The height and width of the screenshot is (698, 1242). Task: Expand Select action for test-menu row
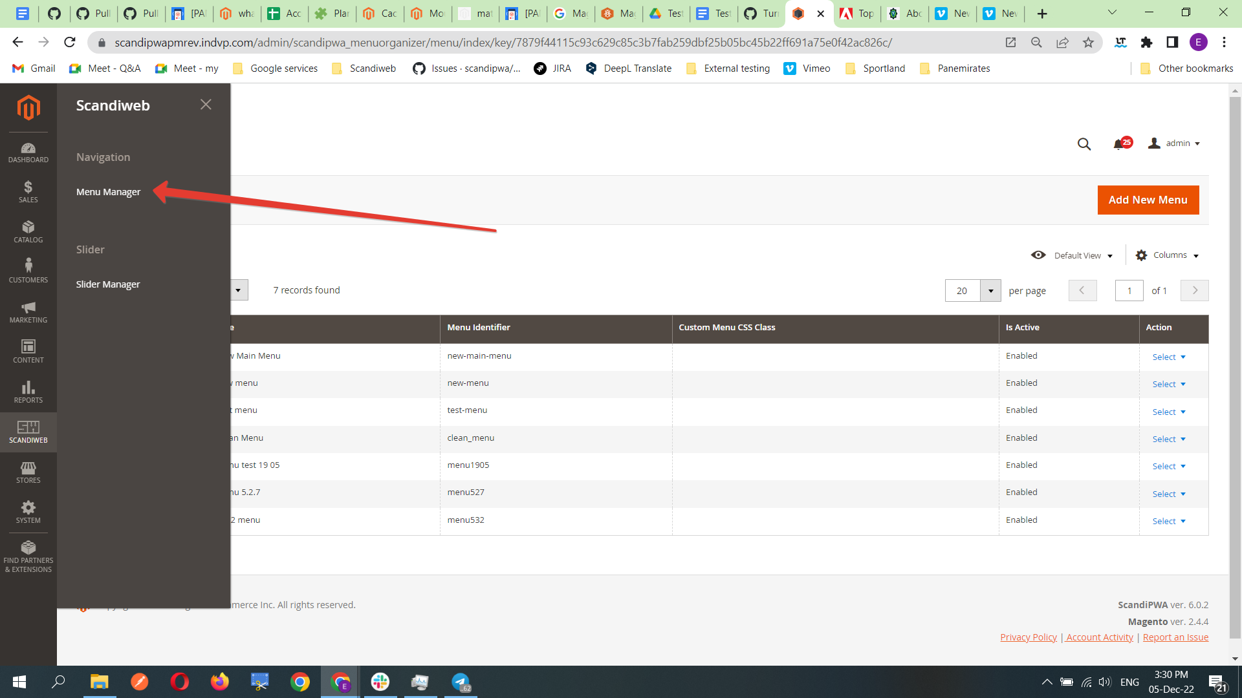point(1168,412)
